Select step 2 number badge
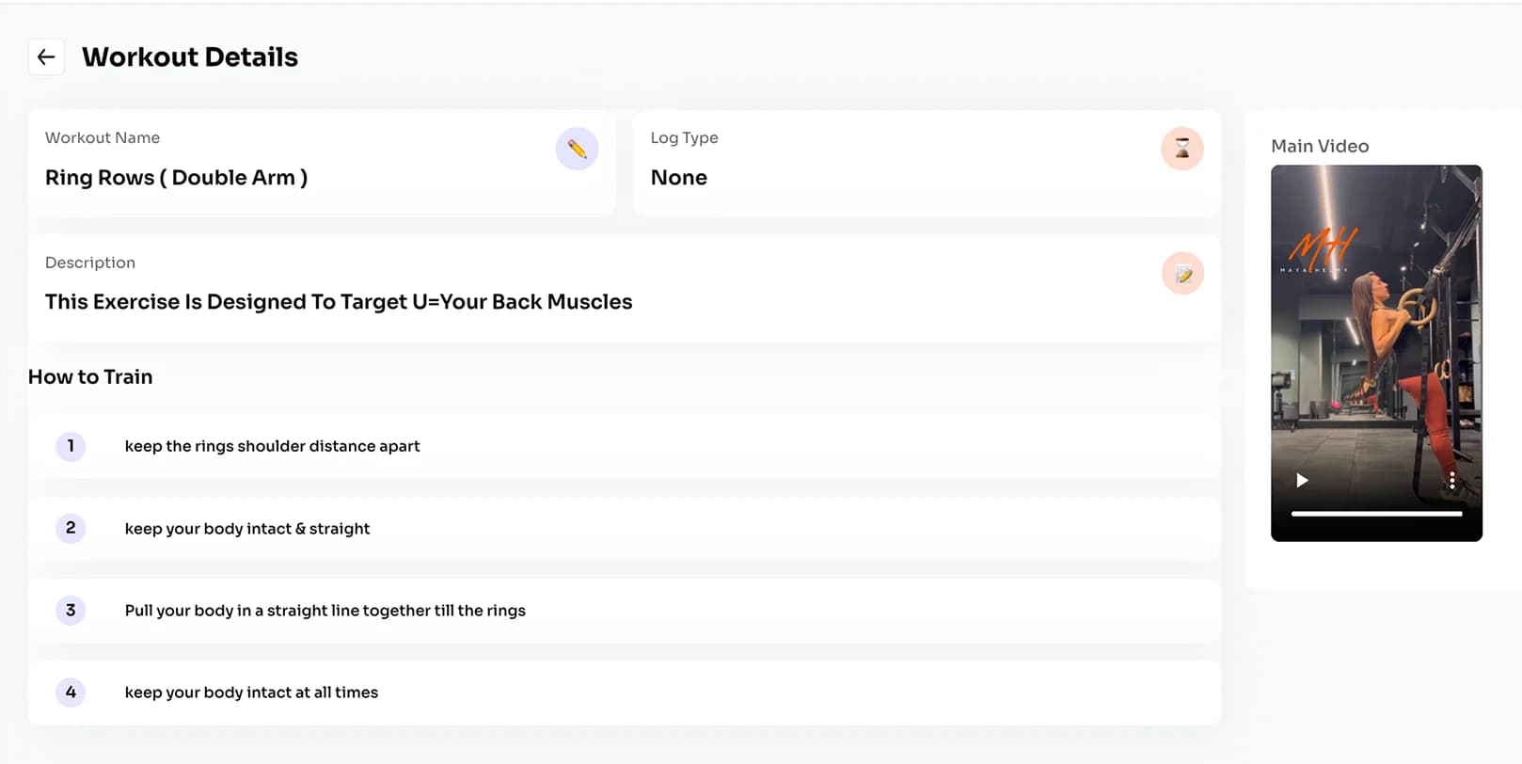The image size is (1522, 764). [71, 528]
